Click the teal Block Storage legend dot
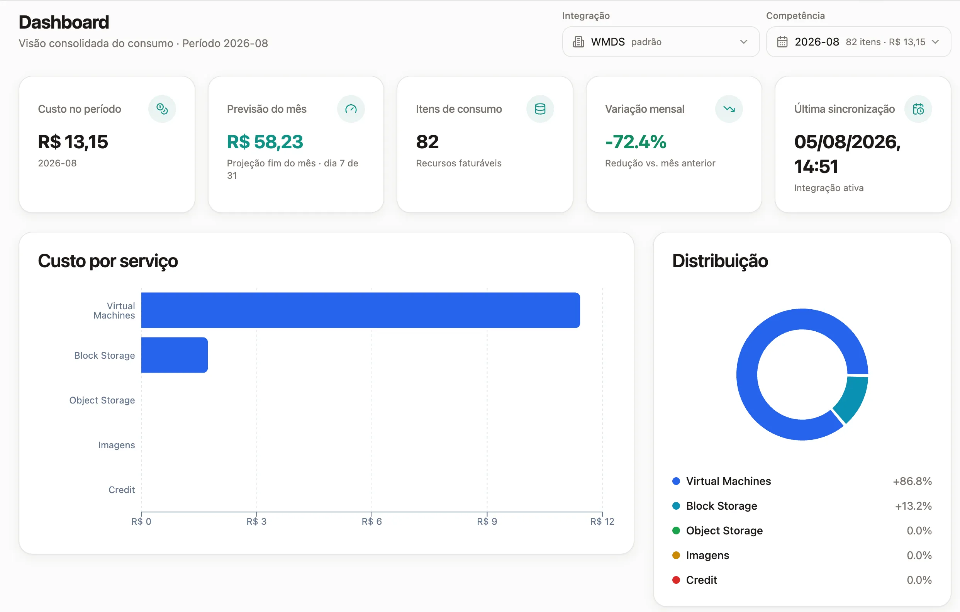Screen dimensions: 960x612 (x=676, y=505)
